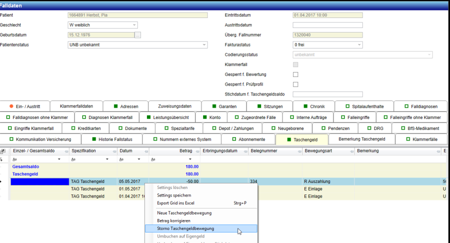Click the Klammerfall checkbox
This screenshot has height=243, width=450.
pos(295,64)
